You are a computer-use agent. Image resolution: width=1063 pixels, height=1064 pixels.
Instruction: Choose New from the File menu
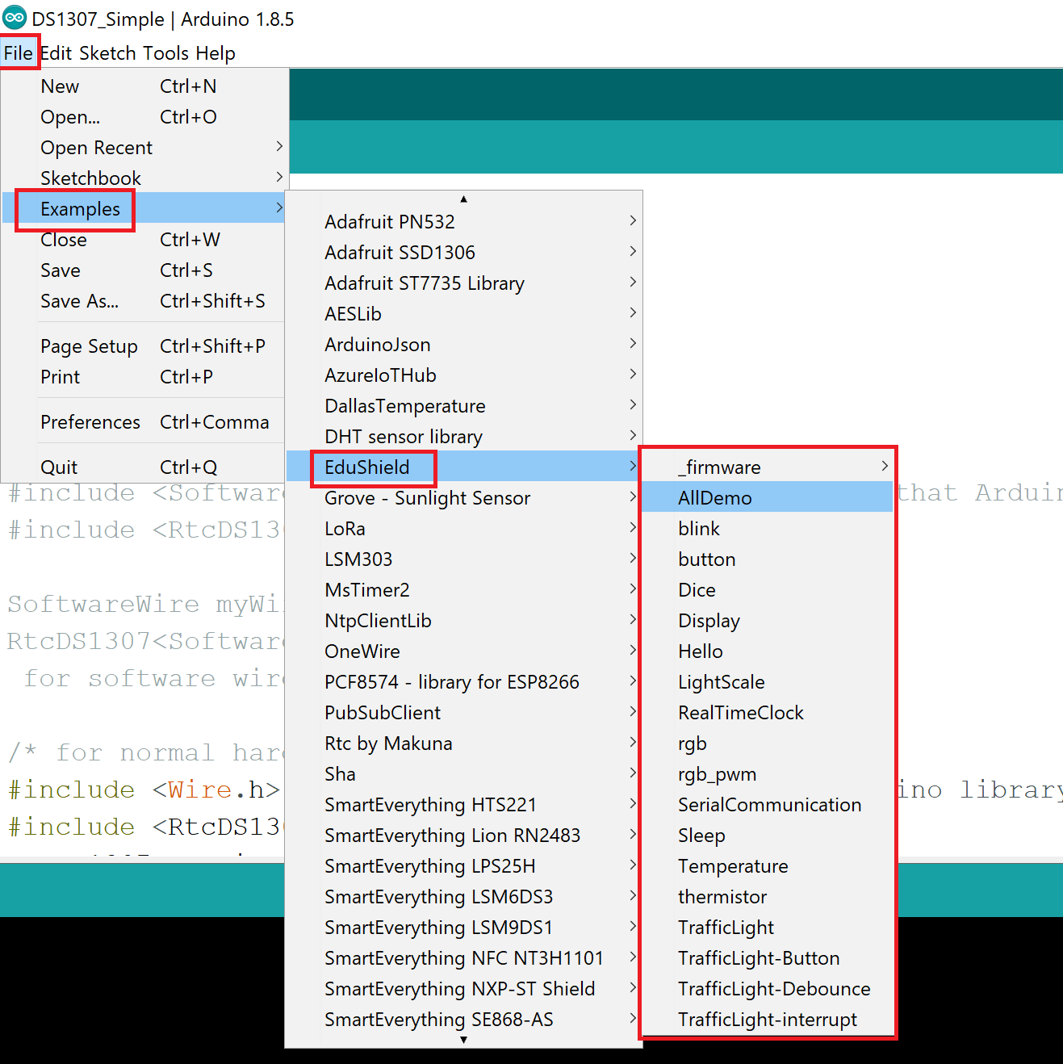(144, 86)
